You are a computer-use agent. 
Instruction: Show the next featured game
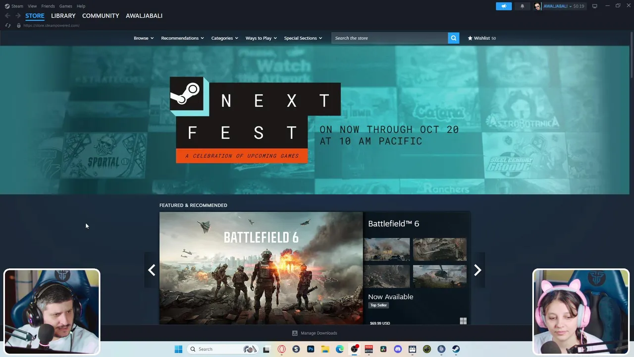pyautogui.click(x=477, y=270)
